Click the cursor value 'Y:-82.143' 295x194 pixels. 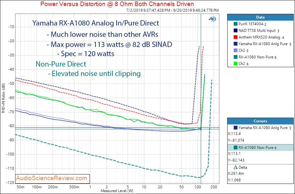236,160
